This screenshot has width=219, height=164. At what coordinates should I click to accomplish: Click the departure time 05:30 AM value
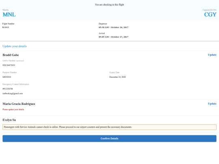(x=114, y=28)
